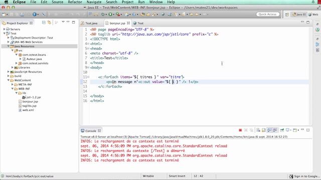Switch to Java EE perspective
The height and width of the screenshot is (180, 321).
point(299,14)
